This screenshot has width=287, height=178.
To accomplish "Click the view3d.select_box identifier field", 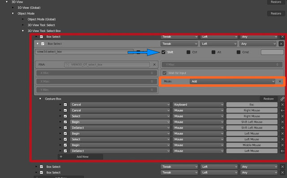I will (x=84, y=52).
